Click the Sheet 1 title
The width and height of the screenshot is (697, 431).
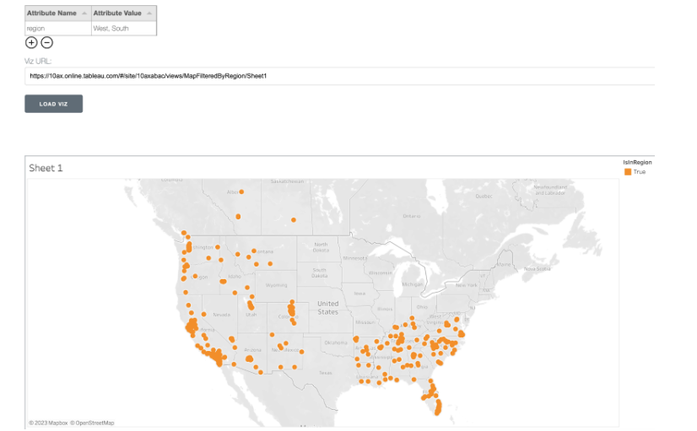[x=46, y=168]
